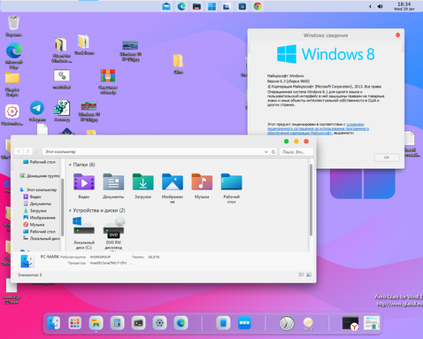
Task: Click the weather sun widget in the dock
Action: 308,323
